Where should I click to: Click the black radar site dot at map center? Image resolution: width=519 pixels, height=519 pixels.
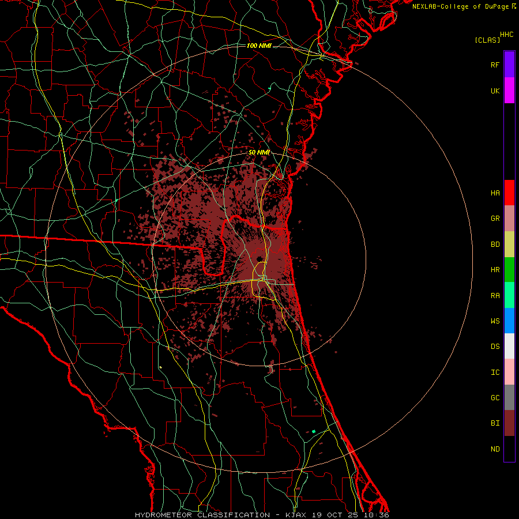259,259
